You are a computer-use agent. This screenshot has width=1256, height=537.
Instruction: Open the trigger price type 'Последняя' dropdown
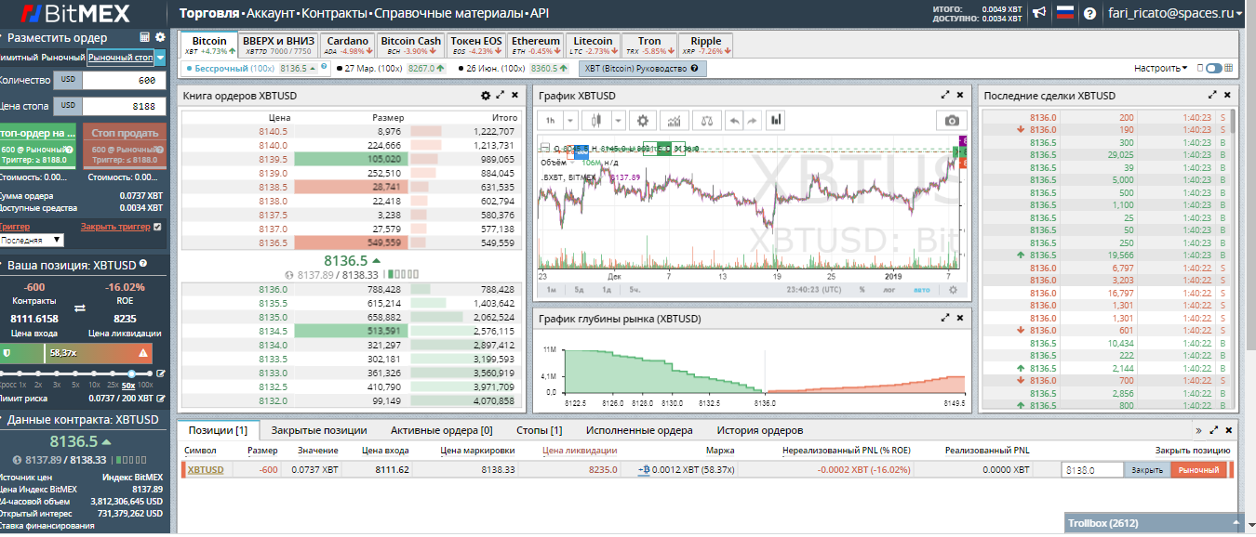32,240
